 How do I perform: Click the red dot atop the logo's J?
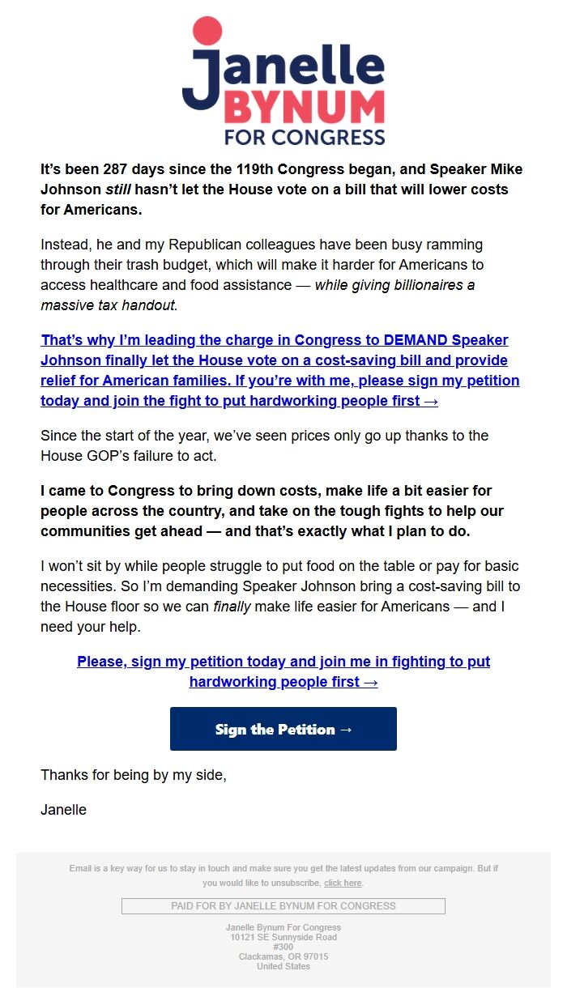[207, 31]
